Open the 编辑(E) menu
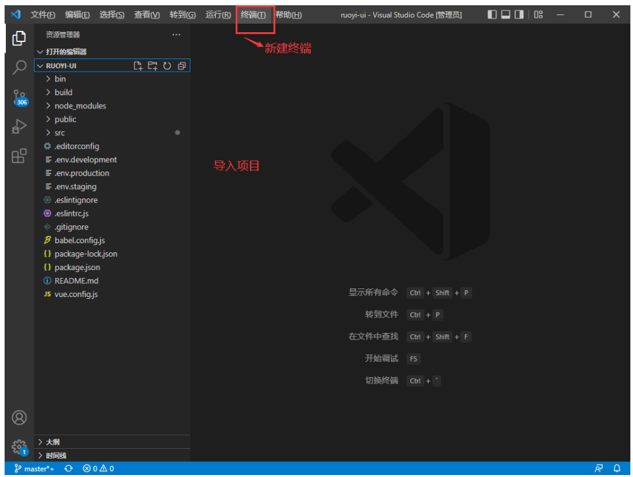 coord(77,15)
